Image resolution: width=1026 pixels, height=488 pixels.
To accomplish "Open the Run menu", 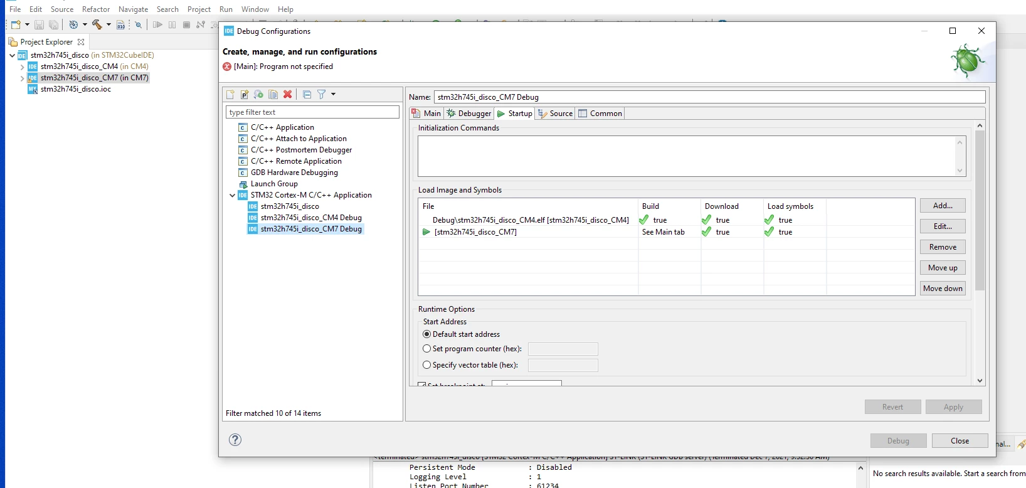I will click(226, 9).
